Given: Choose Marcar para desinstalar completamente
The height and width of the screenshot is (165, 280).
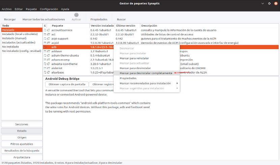Looking at the screenshot, I should point(146,73).
